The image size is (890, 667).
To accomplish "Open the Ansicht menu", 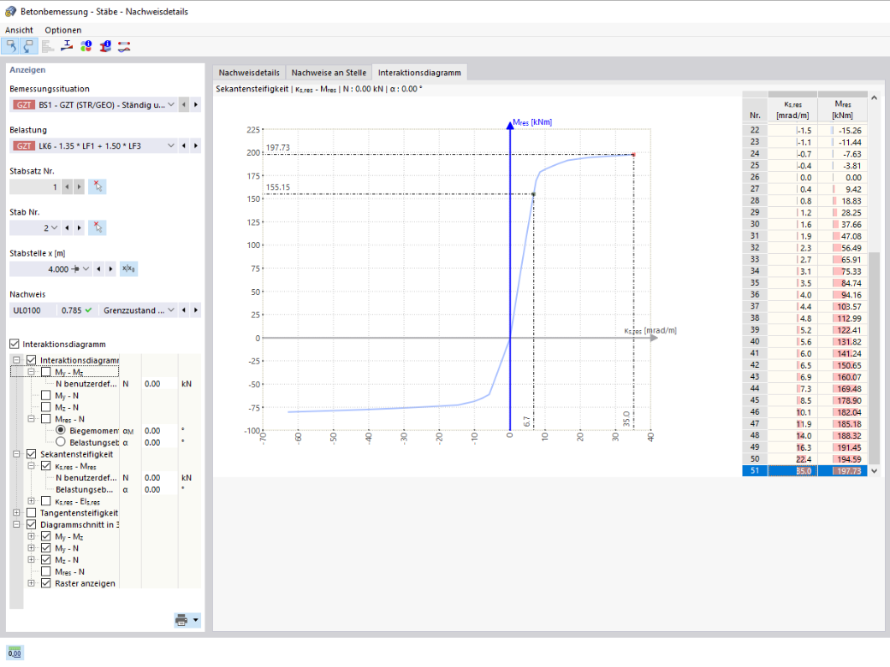I will click(x=20, y=30).
